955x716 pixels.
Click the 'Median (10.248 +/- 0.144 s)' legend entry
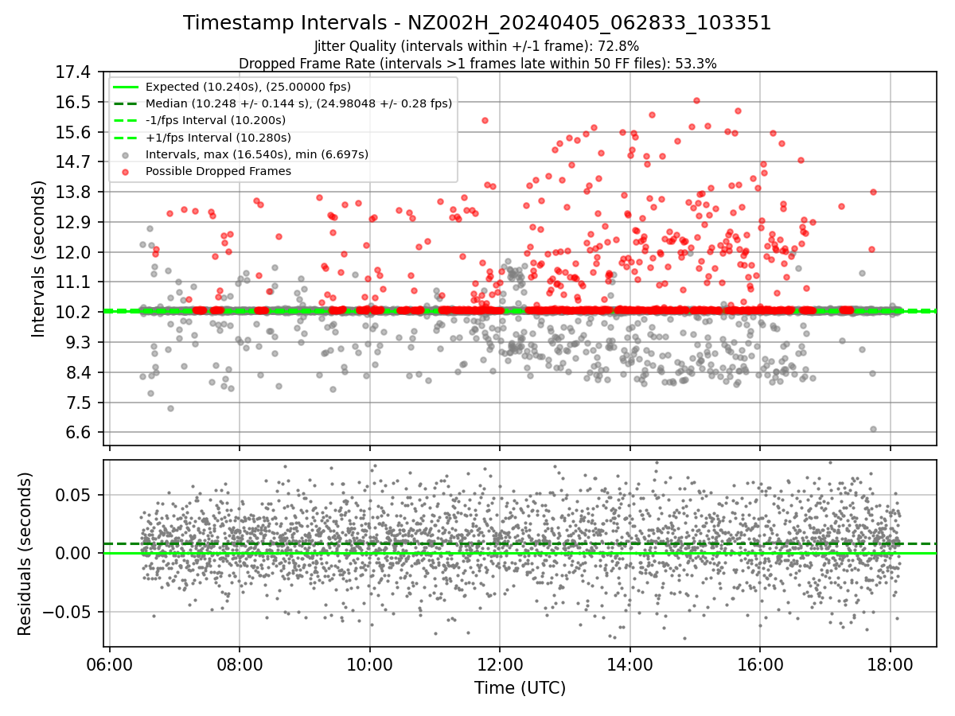(x=298, y=103)
